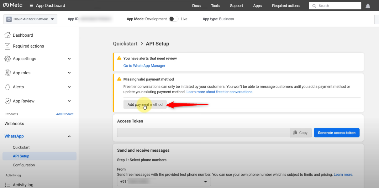
Task: Open Webhooks in the sidebar
Action: click(x=14, y=123)
